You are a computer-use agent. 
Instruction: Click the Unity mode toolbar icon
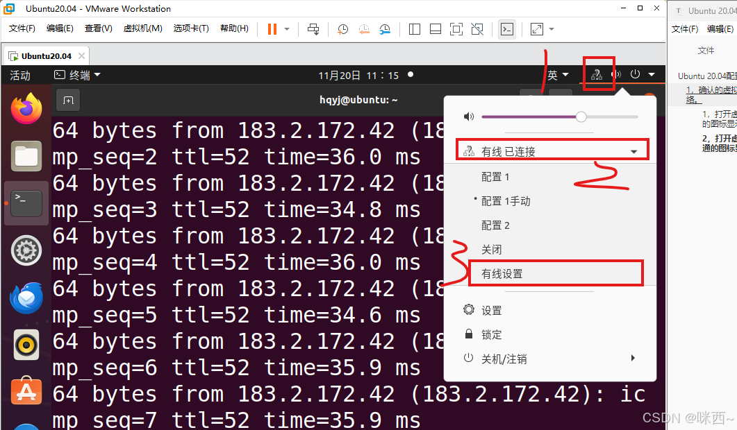(x=477, y=29)
